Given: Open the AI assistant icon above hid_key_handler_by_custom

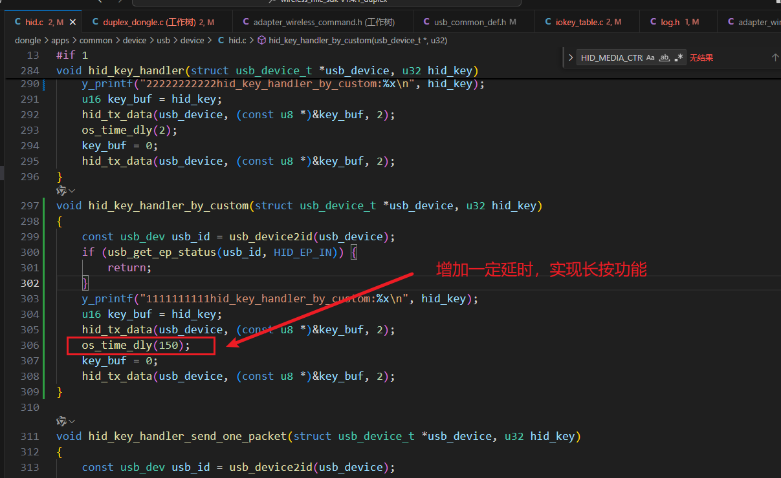Looking at the screenshot, I should coord(61,191).
